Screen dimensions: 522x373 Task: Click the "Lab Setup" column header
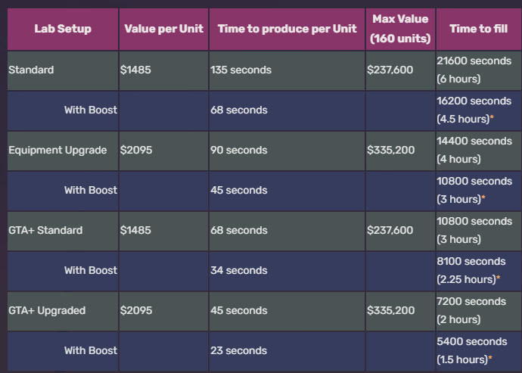[63, 29]
